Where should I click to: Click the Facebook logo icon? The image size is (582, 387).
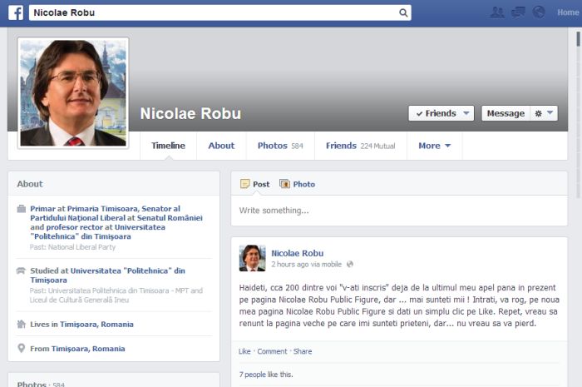point(14,12)
